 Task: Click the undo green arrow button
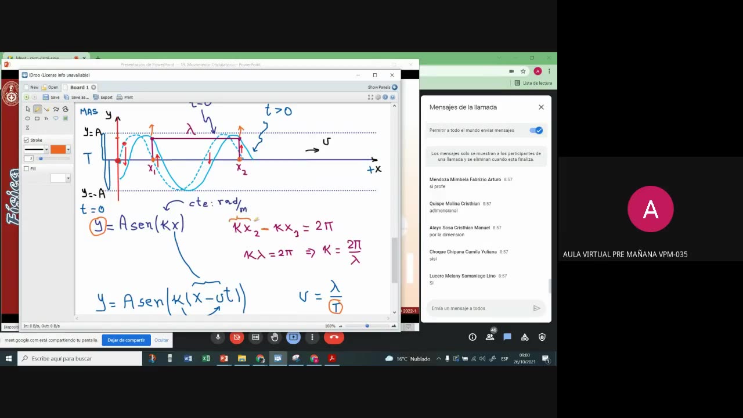26,97
